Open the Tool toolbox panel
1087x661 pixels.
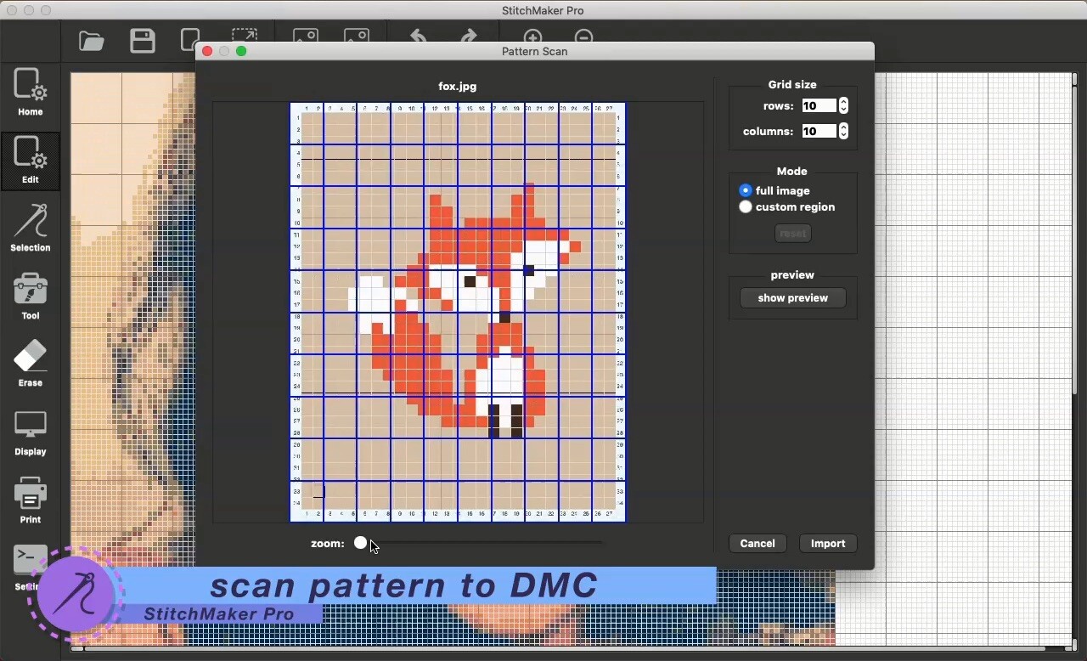click(30, 296)
